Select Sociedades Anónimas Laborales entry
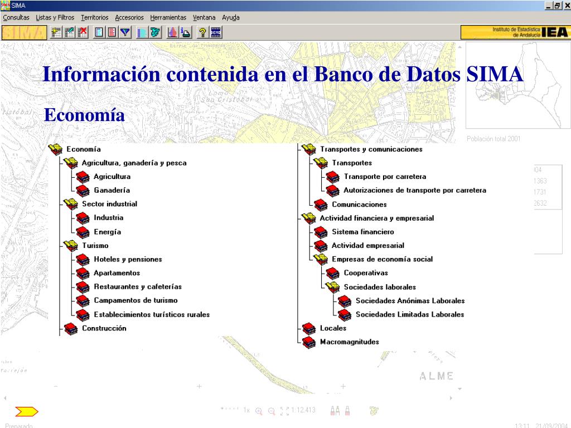 [x=410, y=301]
